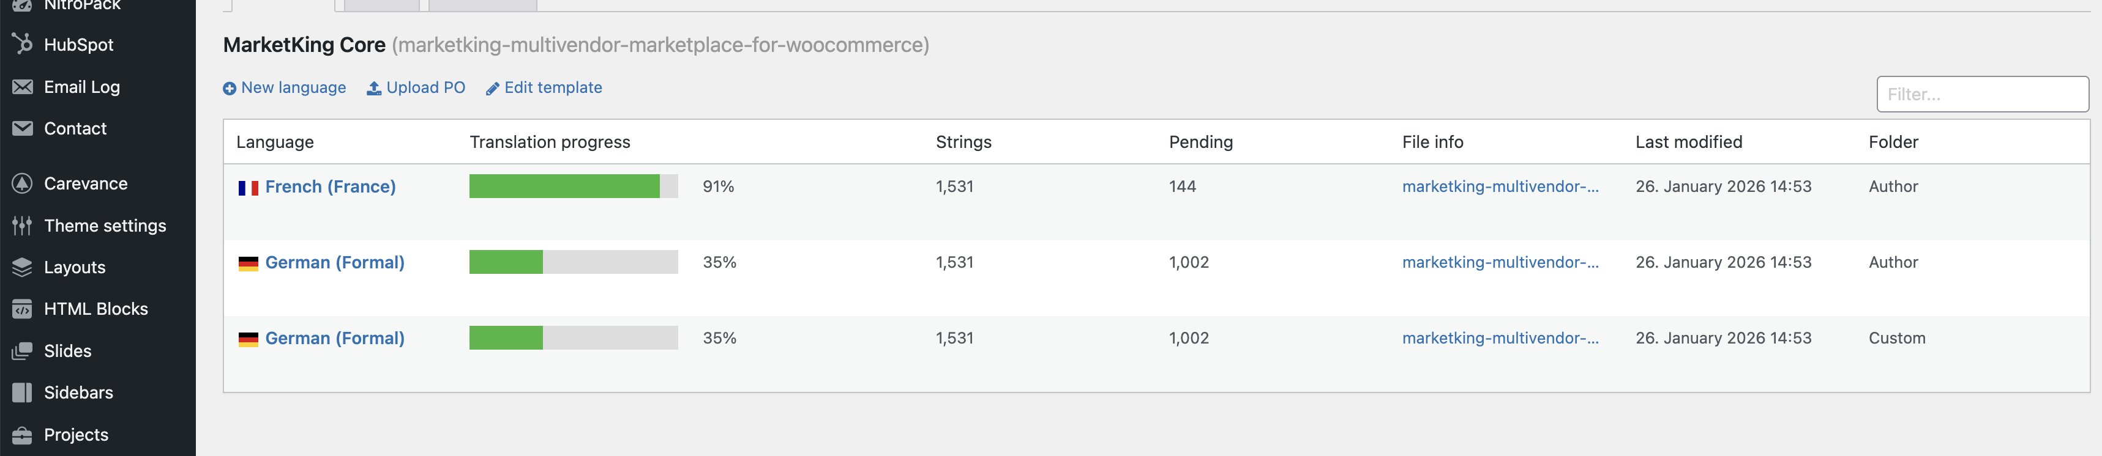Viewport: 2102px width, 456px height.
Task: Open French marketking-multivendor file info link
Action: (1500, 186)
